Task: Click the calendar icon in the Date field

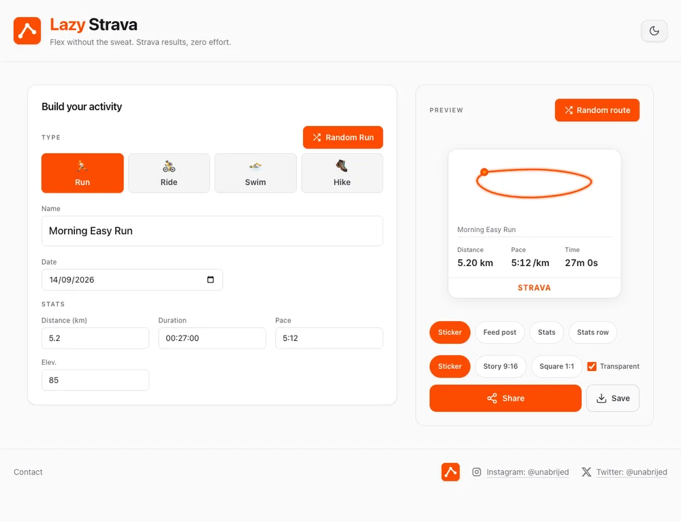Action: coord(210,280)
